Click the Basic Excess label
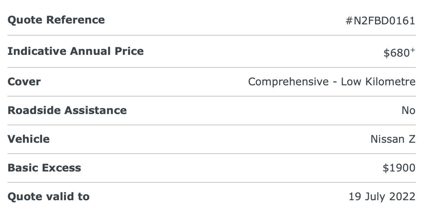424x215 pixels. (44, 168)
